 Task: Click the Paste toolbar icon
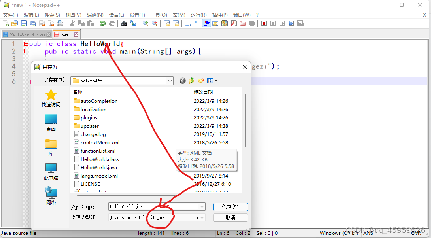(x=91, y=23)
